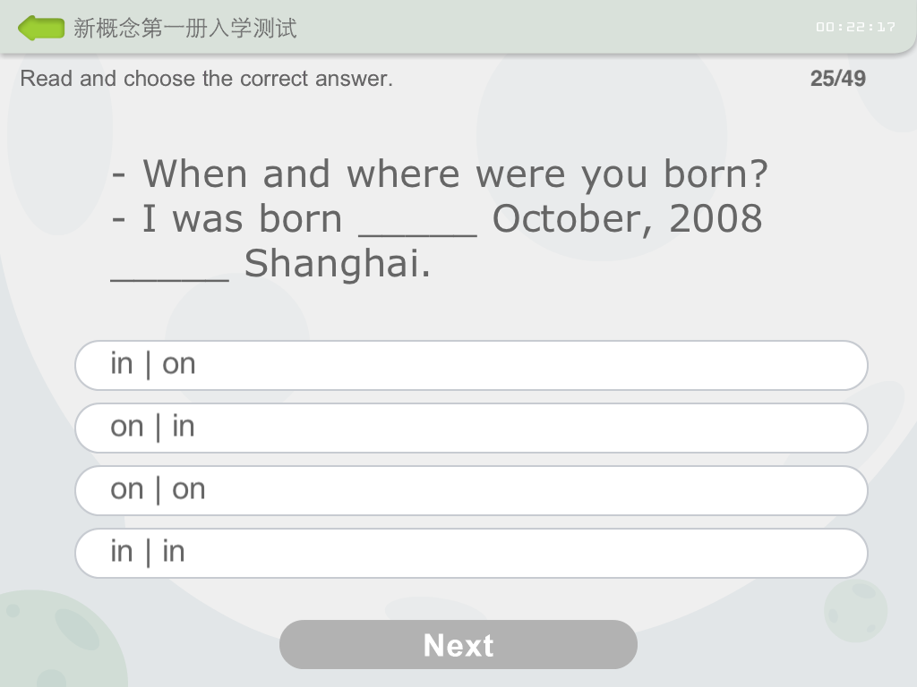Click the 25/49 progress indicator

tap(839, 79)
